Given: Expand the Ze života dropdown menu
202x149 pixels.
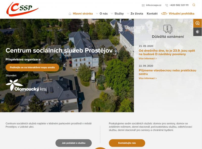Looking at the screenshot, I should click(135, 14).
